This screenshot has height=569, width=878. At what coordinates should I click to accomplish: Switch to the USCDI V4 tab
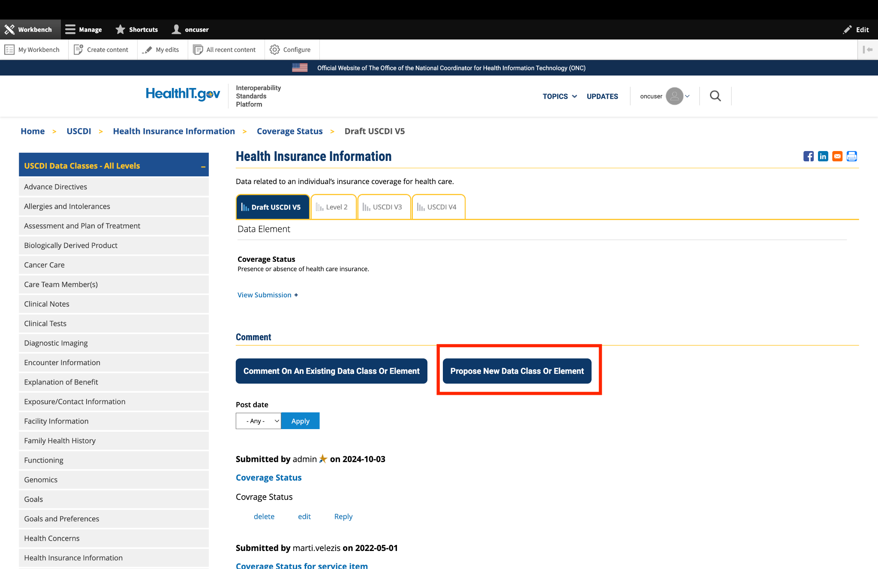438,207
